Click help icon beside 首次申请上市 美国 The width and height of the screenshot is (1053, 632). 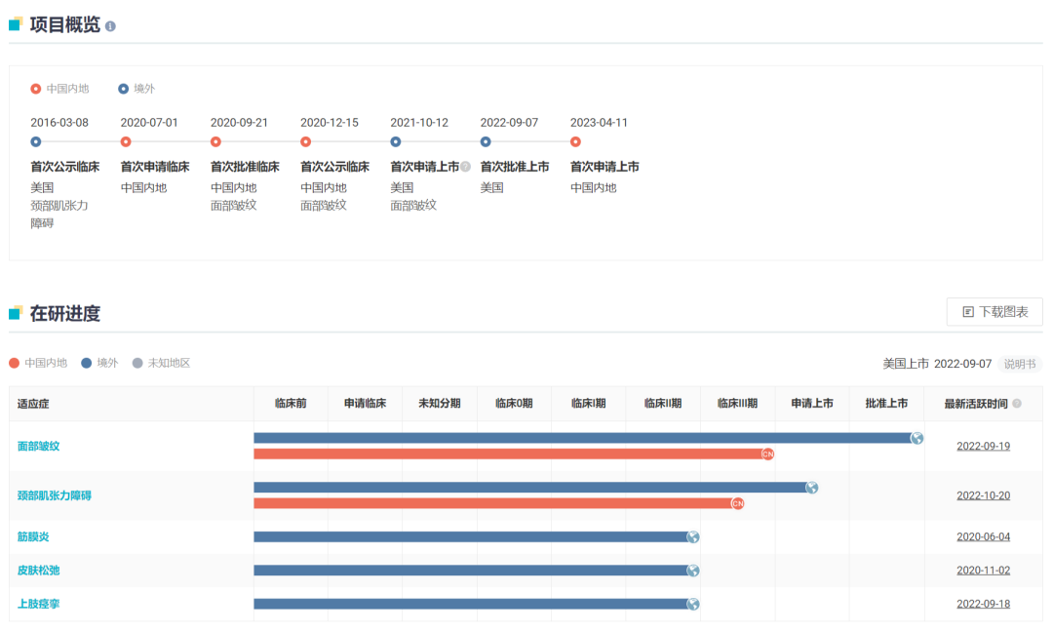(466, 167)
